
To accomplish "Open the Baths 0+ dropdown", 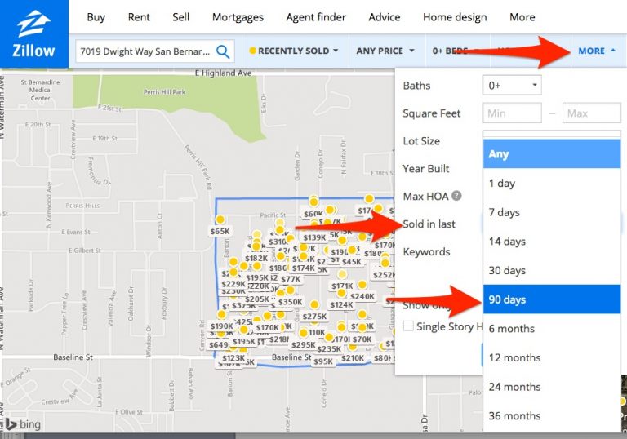I will (512, 85).
